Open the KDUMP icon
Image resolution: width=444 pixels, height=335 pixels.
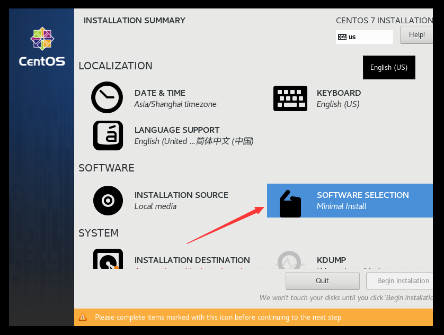click(289, 260)
